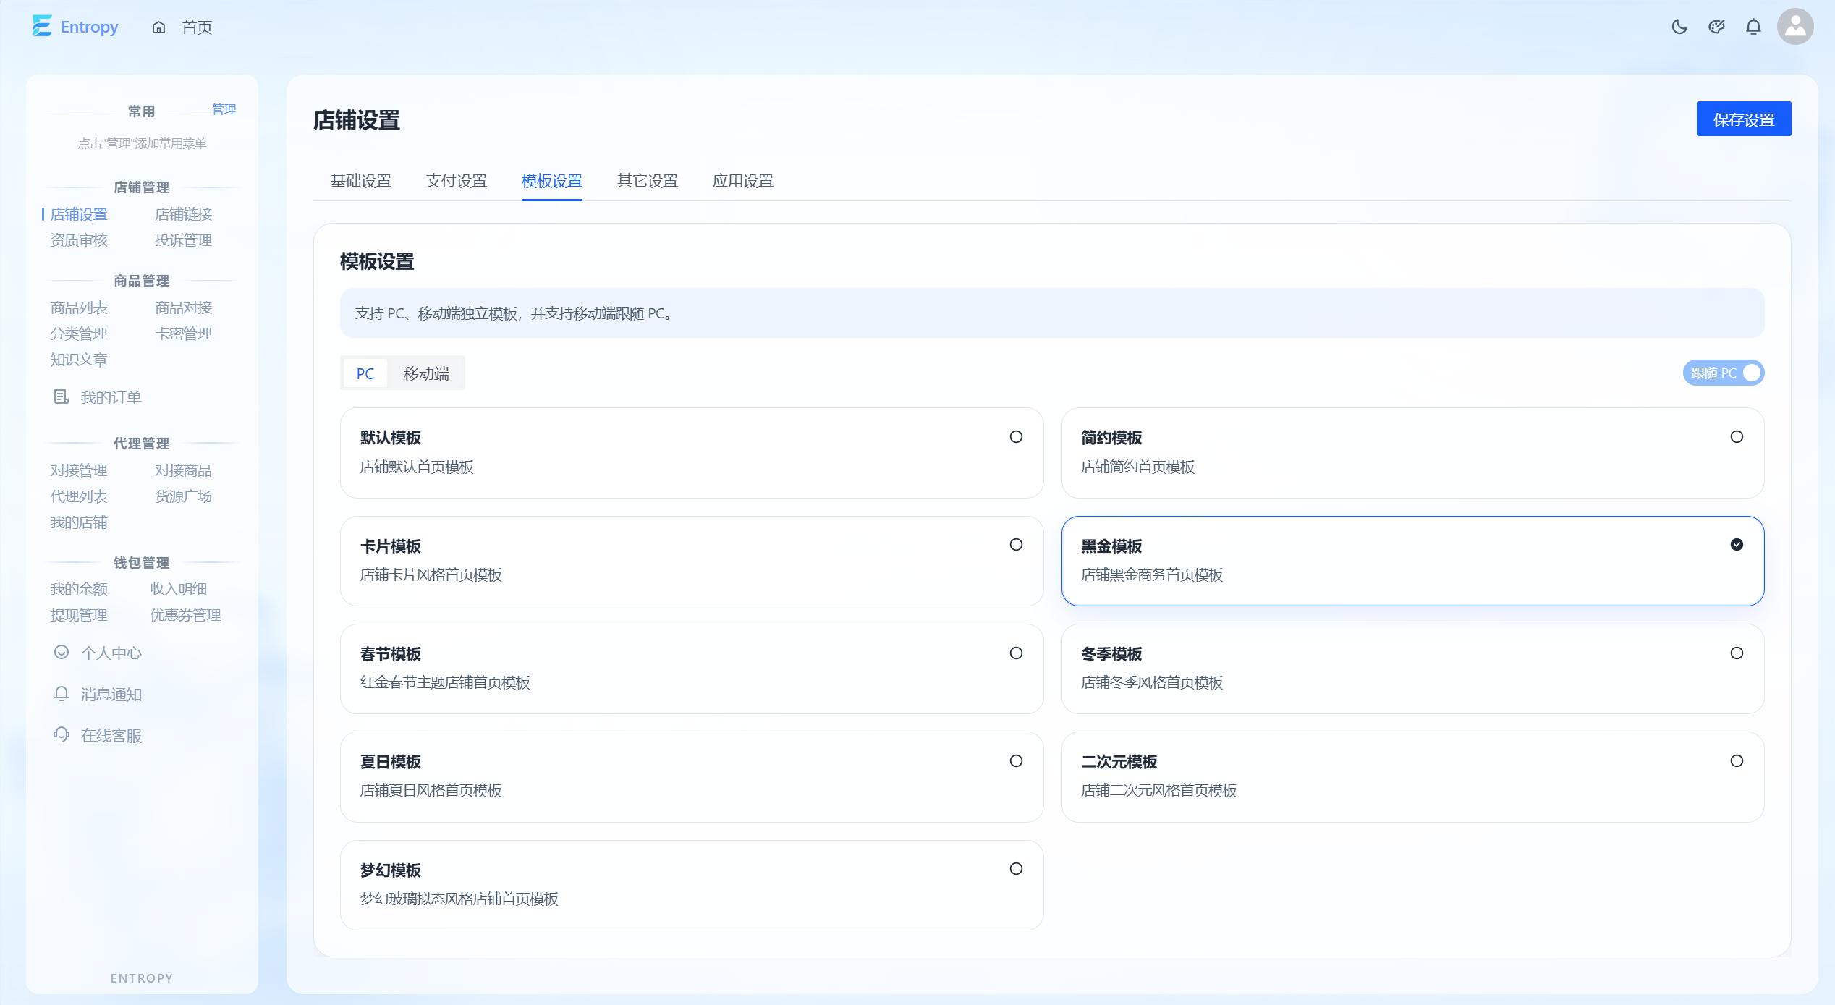The width and height of the screenshot is (1835, 1005).
Task: Switch to 移动端 template view
Action: tap(426, 373)
